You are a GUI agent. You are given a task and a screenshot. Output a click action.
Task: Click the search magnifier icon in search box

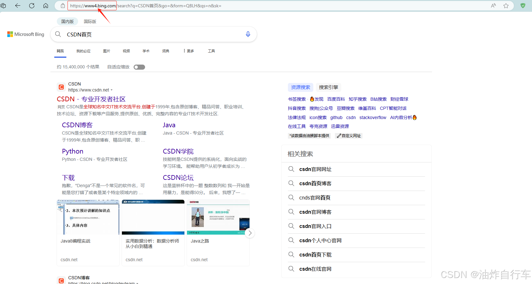point(58,34)
